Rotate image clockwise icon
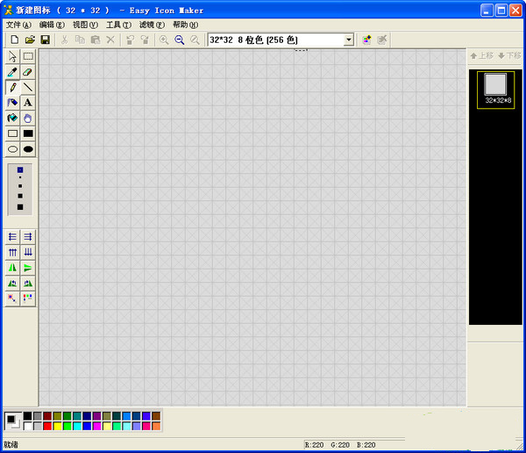Screen dimensions: 526x453 pyautogui.click(x=28, y=284)
